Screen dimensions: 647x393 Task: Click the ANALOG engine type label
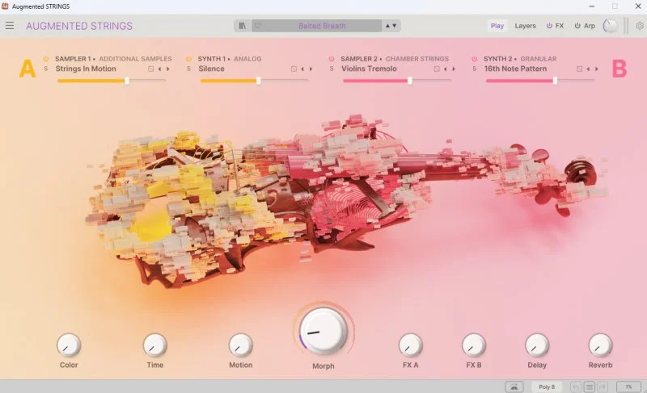[x=247, y=59]
